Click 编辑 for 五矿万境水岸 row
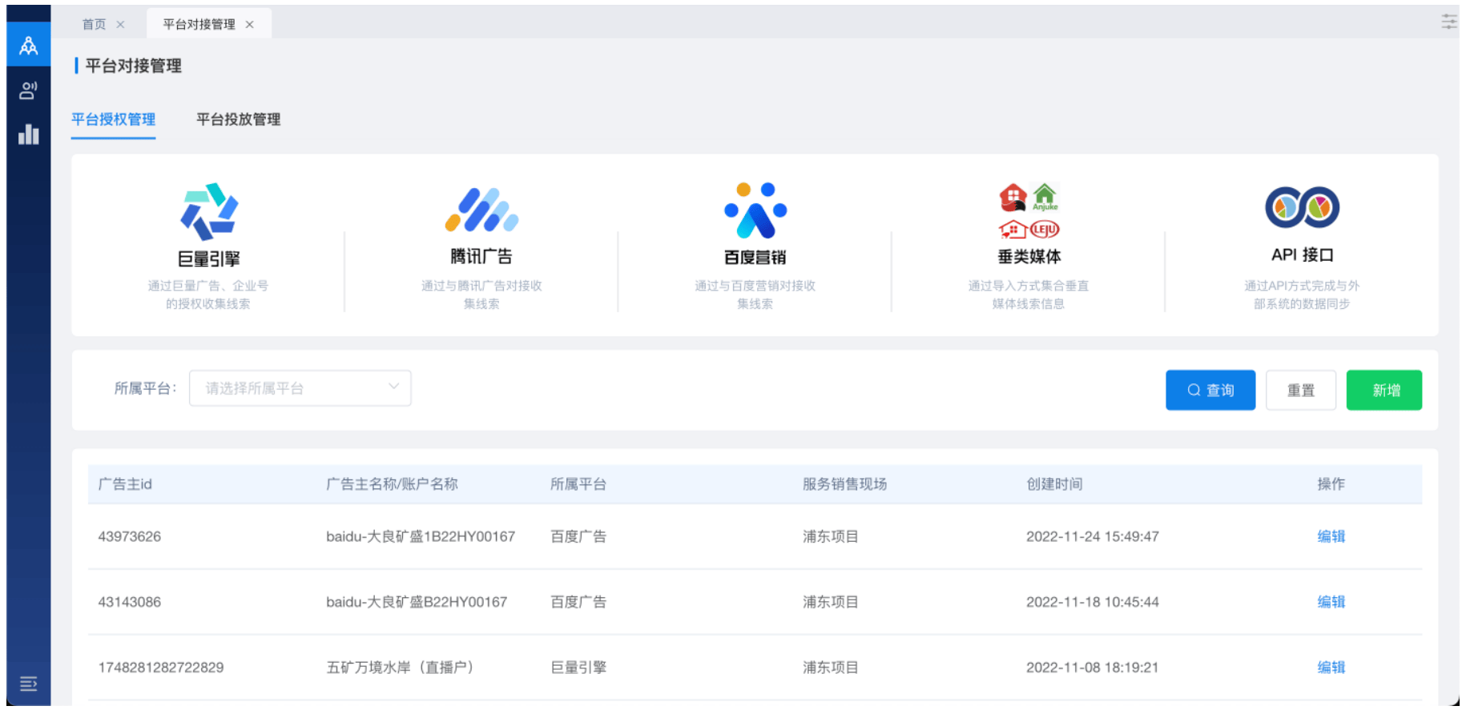1466x714 pixels. point(1331,668)
